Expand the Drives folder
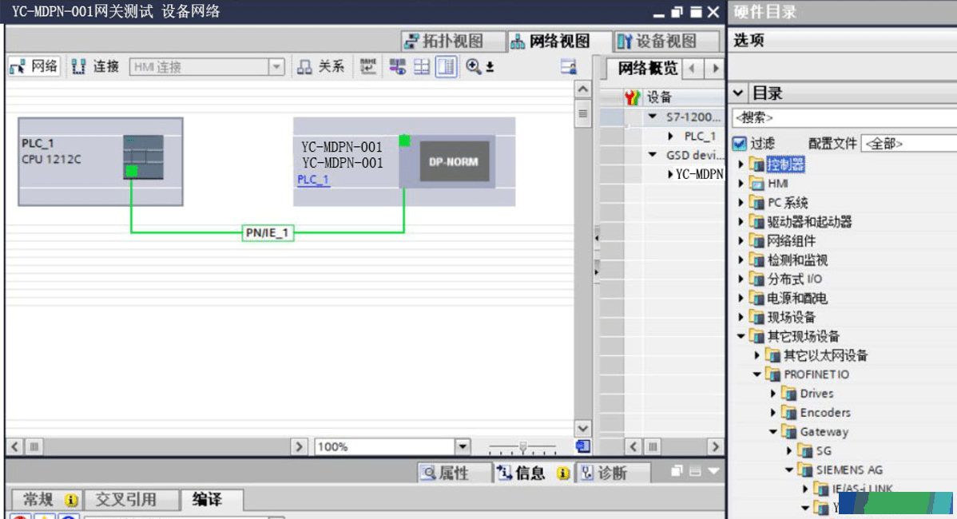 click(x=773, y=394)
